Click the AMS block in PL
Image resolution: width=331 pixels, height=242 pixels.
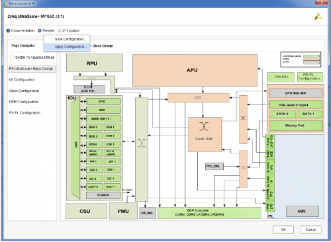(x=303, y=211)
